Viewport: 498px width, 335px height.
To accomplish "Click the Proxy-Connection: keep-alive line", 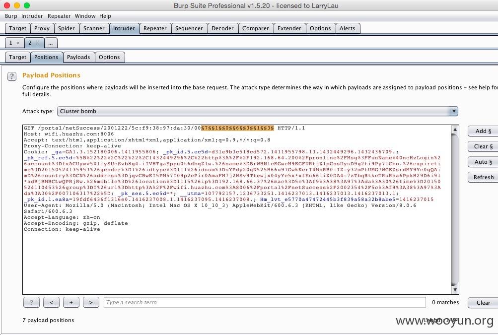I will coord(72,146).
